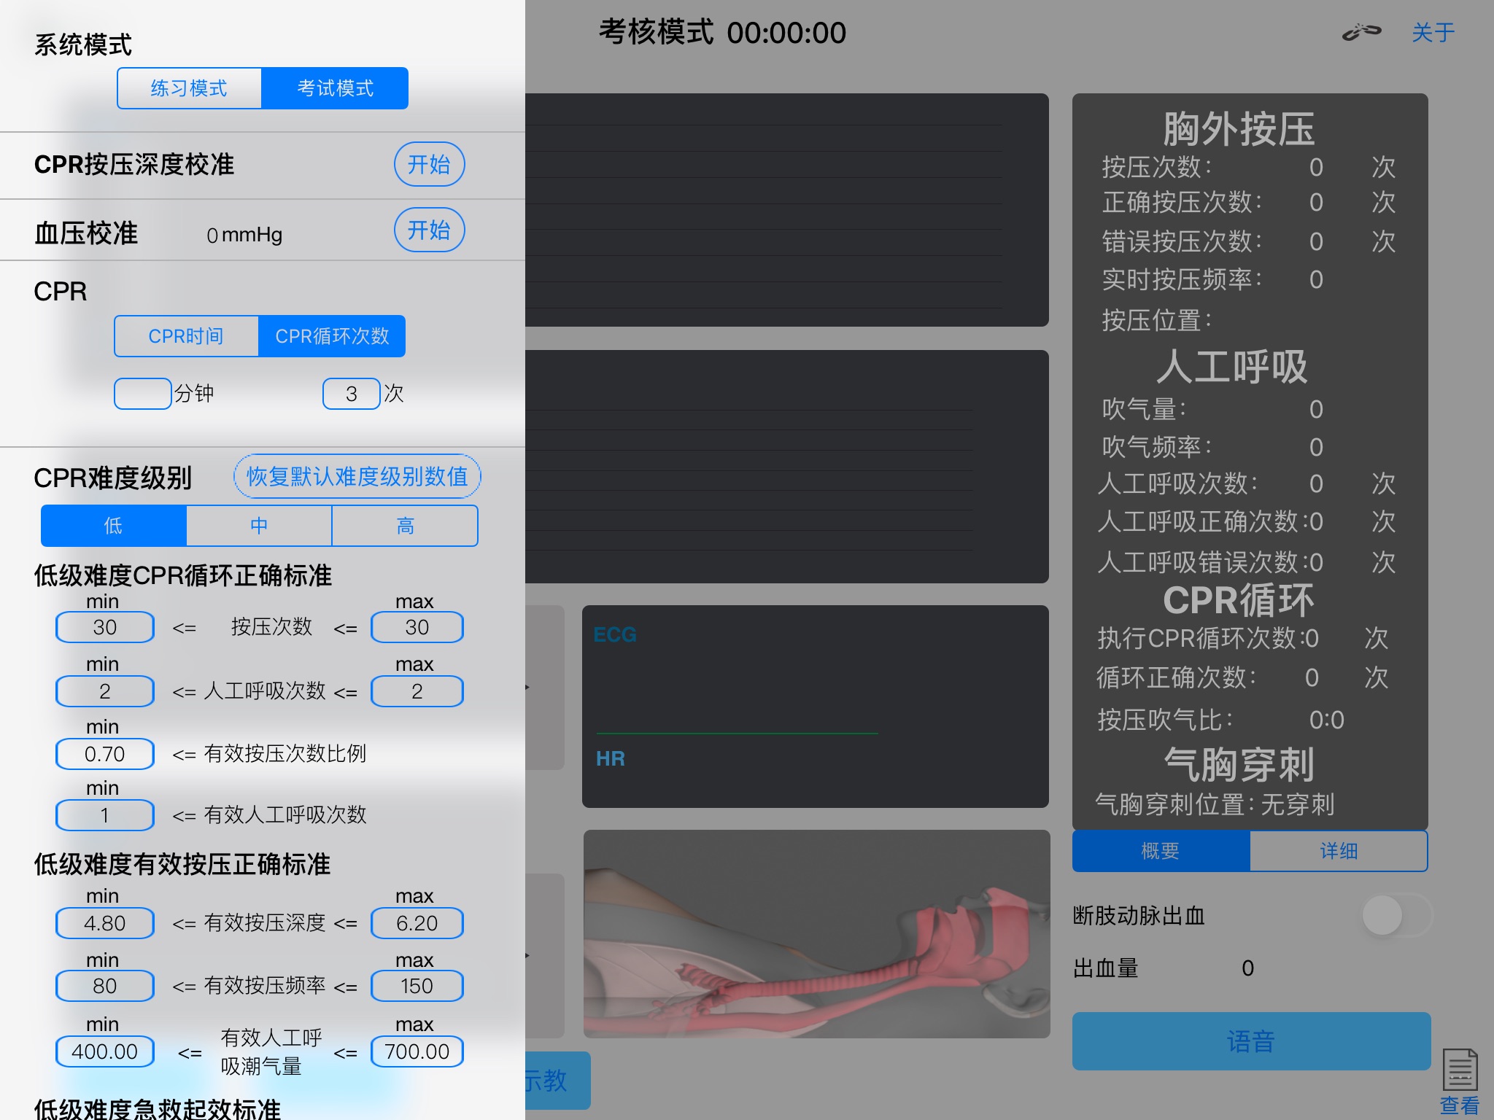
Task: Choose 低 difficulty level
Action: pyautogui.click(x=114, y=526)
